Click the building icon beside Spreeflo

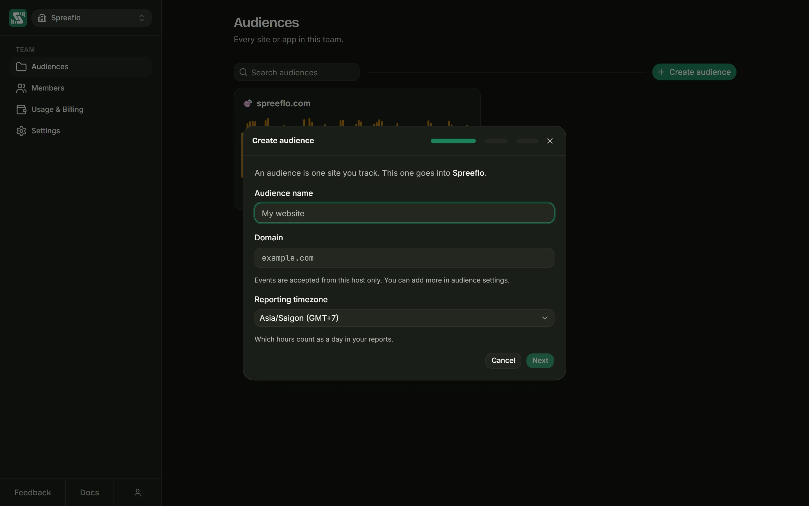click(x=42, y=18)
